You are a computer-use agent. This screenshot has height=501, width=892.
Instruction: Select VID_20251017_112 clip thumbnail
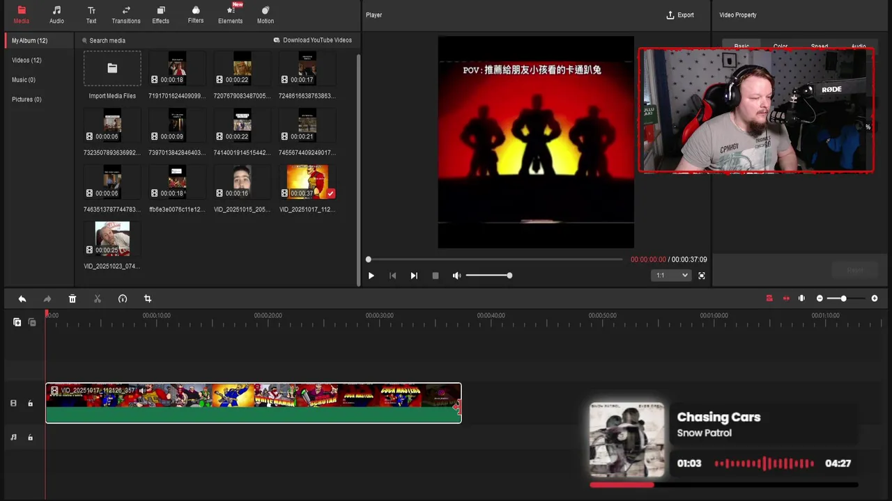(307, 182)
